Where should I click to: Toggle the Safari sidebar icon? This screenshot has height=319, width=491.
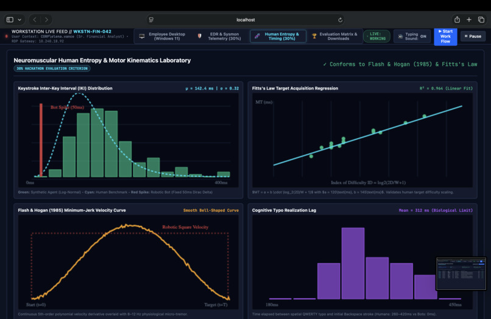[x=10, y=19]
